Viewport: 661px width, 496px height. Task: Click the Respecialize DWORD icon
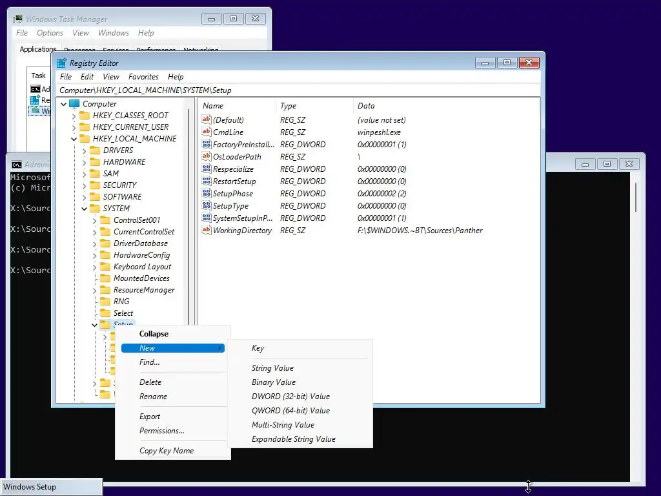coord(206,169)
